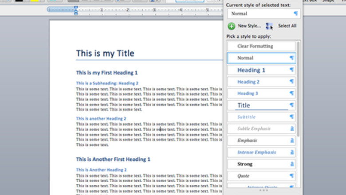Viewport: 346px width, 195px height.
Task: Click the style list vertical scrollbar
Action: coord(298,89)
